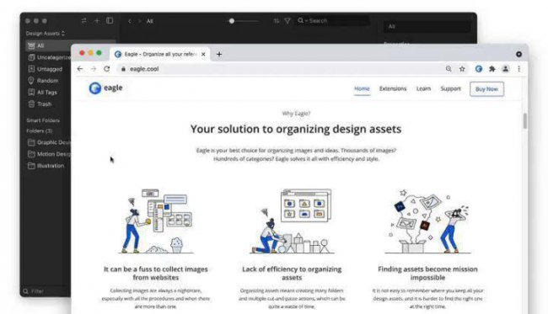
Task: Open the Support nav link
Action: pos(450,88)
